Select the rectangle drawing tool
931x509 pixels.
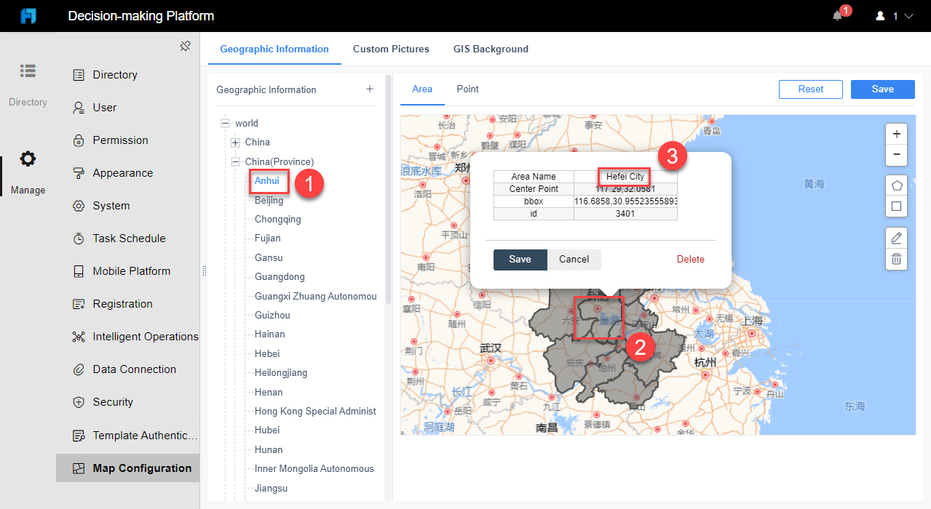pos(896,207)
